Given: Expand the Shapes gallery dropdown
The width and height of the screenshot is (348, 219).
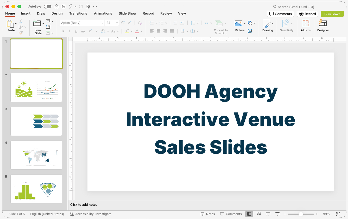Looking at the screenshot, I should 255,23.
